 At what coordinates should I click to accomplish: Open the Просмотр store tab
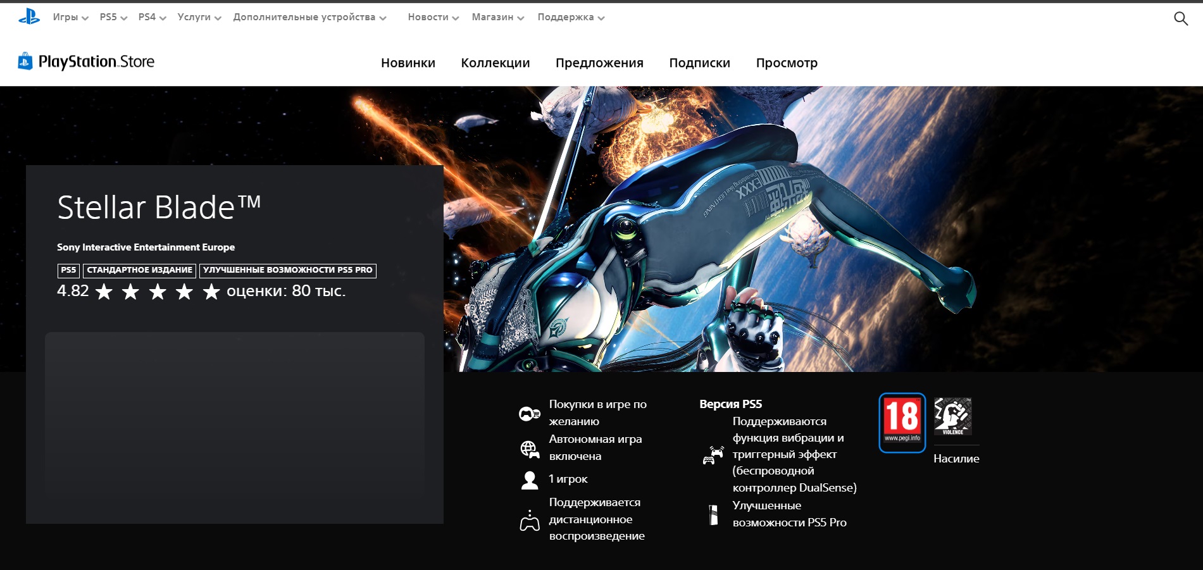pyautogui.click(x=787, y=63)
